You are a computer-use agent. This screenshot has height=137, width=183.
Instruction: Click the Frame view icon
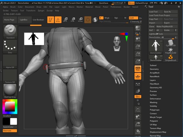pos(138,110)
